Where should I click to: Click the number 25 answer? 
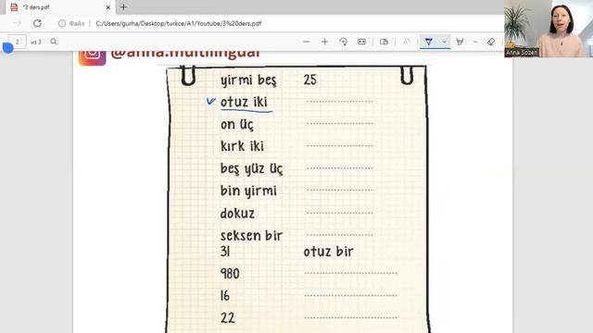309,80
